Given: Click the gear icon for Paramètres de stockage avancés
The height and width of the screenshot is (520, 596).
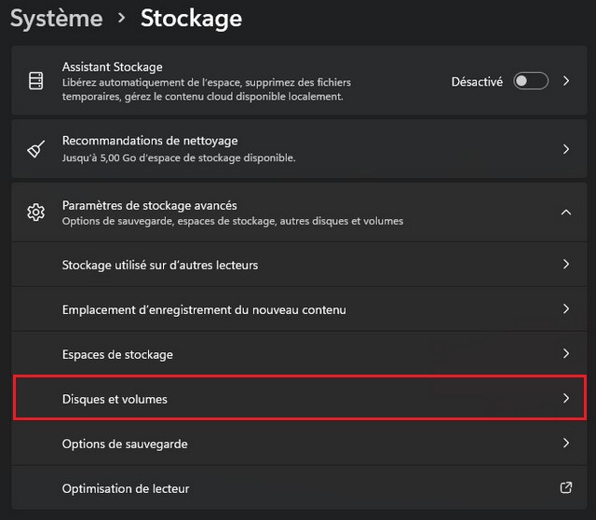Looking at the screenshot, I should coord(35,212).
